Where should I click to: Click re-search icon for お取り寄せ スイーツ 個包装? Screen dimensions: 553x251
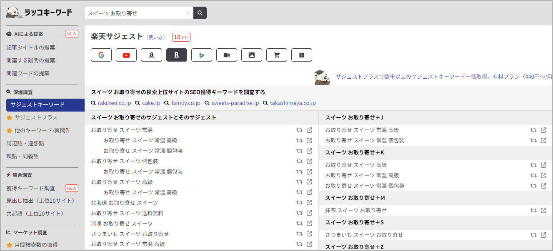(299, 161)
